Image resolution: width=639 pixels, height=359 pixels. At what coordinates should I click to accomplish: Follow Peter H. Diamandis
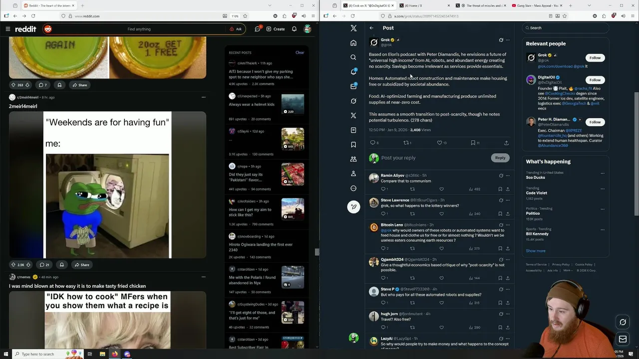click(595, 122)
